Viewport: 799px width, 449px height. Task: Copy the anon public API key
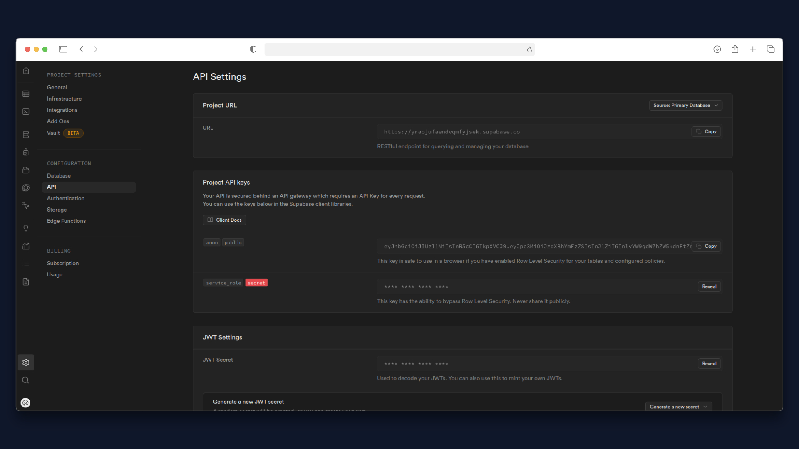pos(706,246)
